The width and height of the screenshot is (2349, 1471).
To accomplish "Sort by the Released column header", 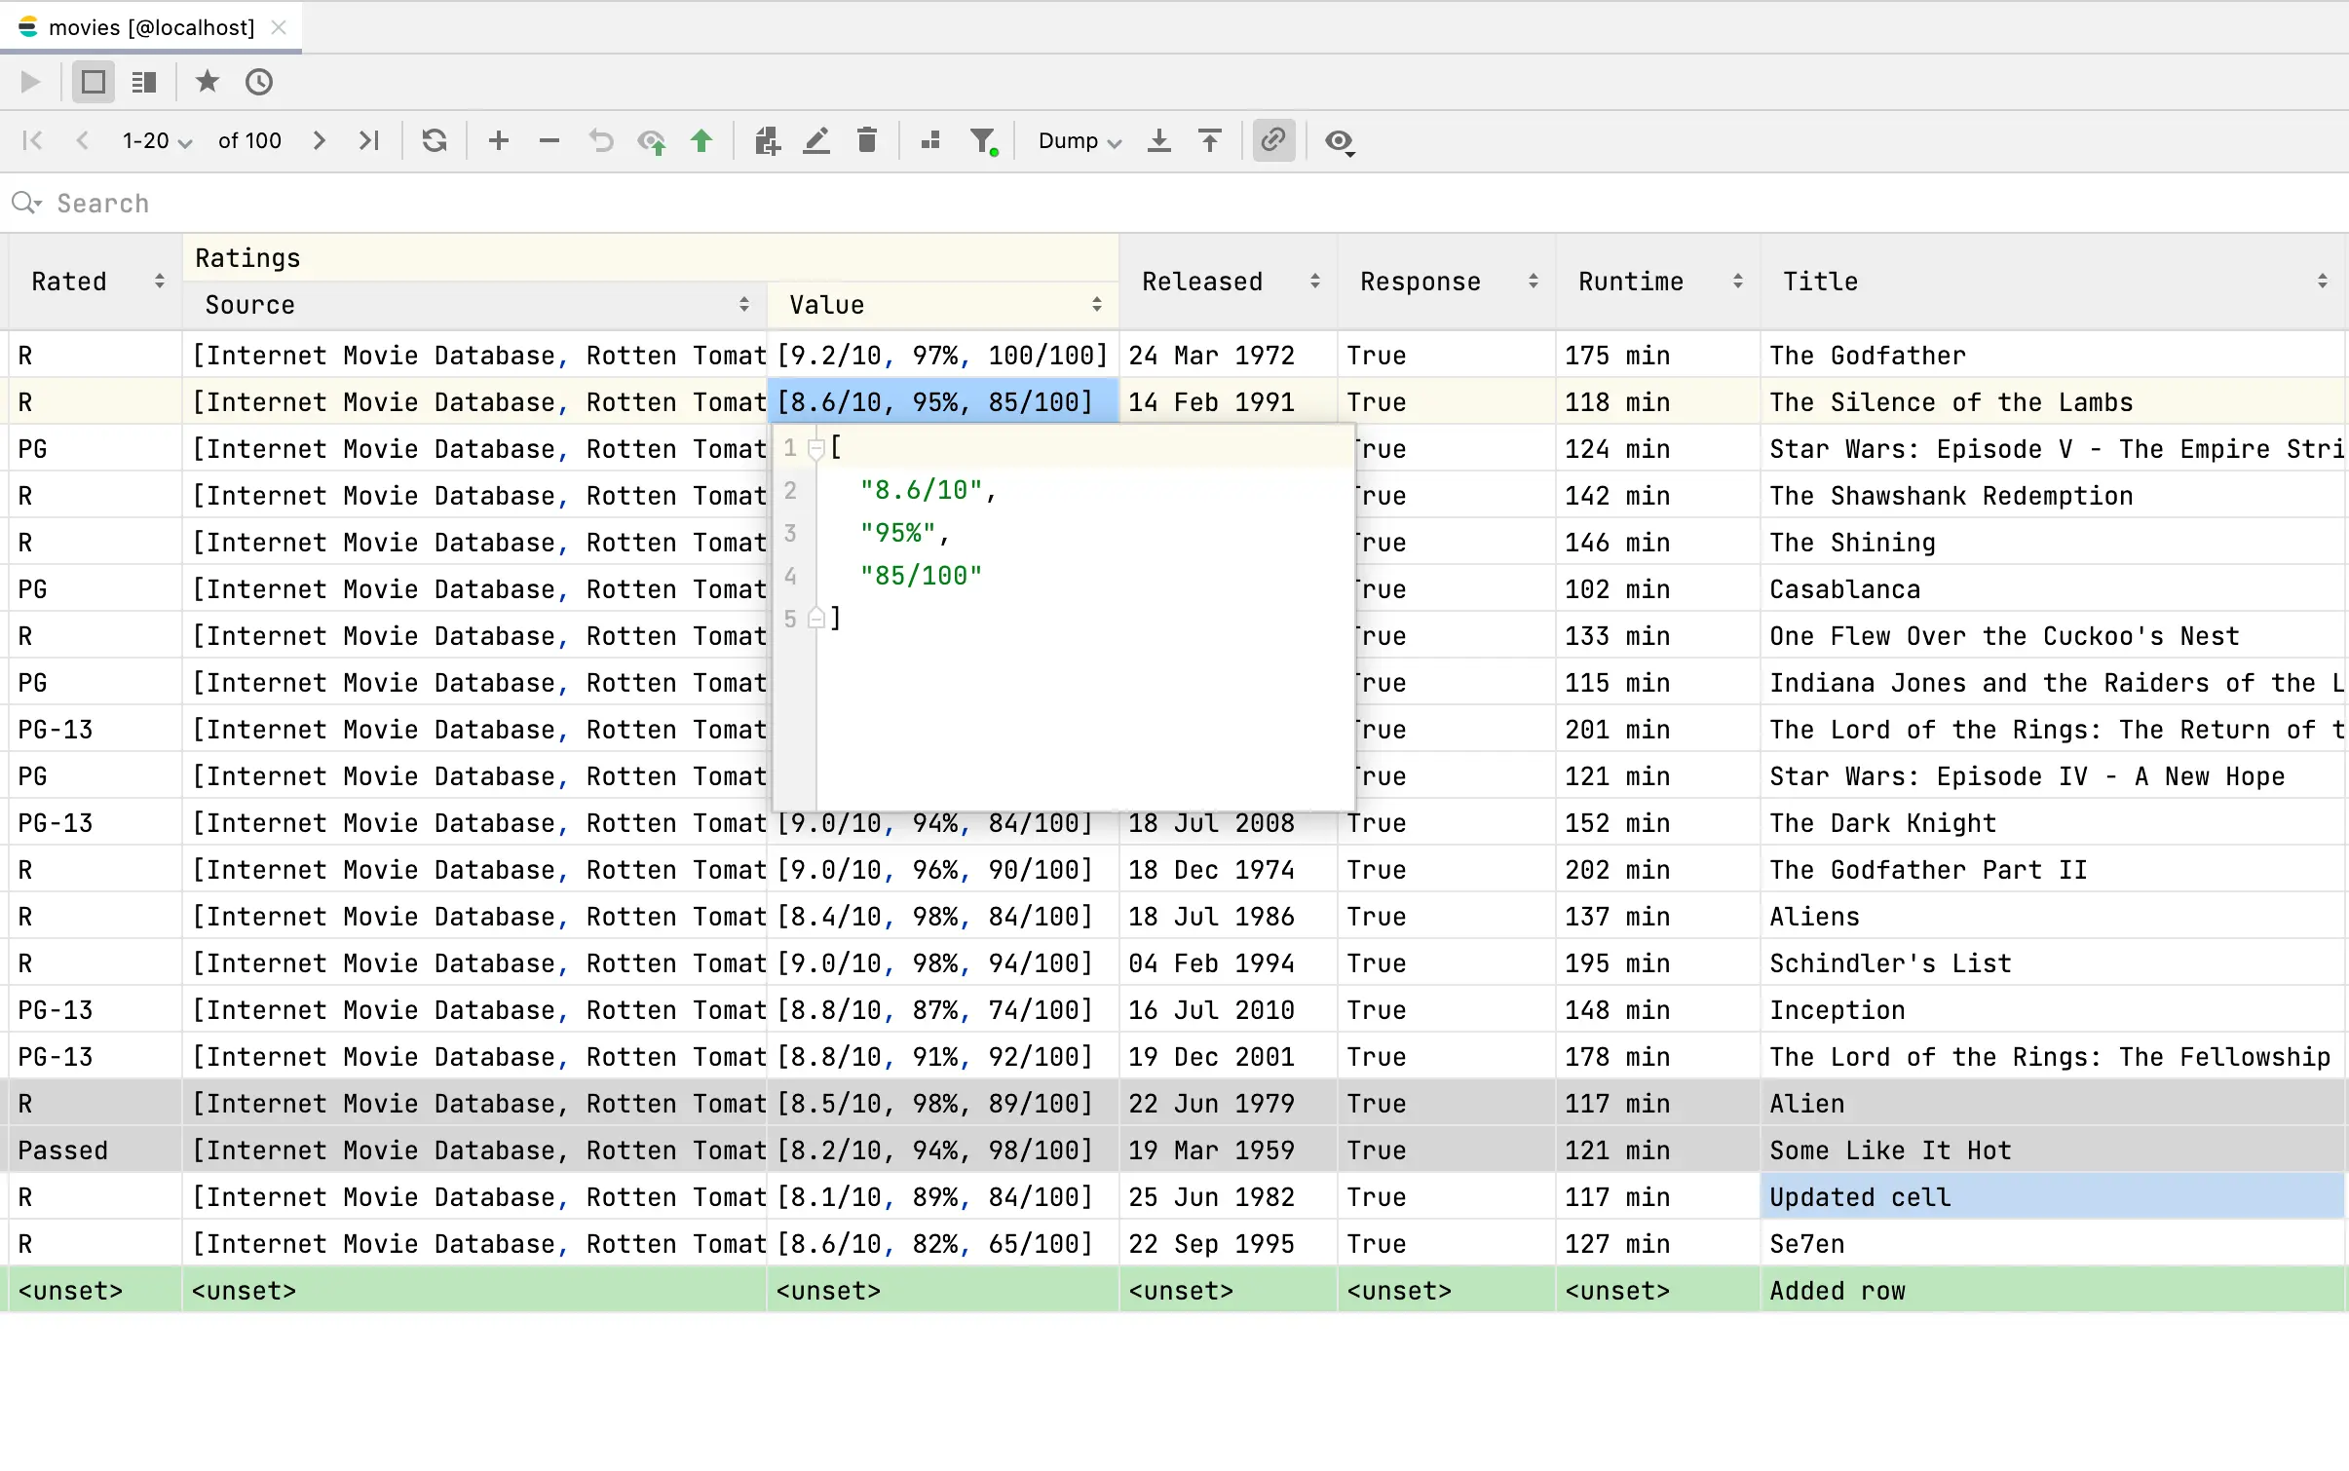I will (1203, 282).
